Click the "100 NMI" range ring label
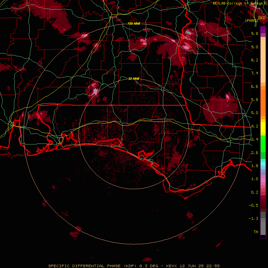The height and width of the screenshot is (268, 268). [134, 24]
